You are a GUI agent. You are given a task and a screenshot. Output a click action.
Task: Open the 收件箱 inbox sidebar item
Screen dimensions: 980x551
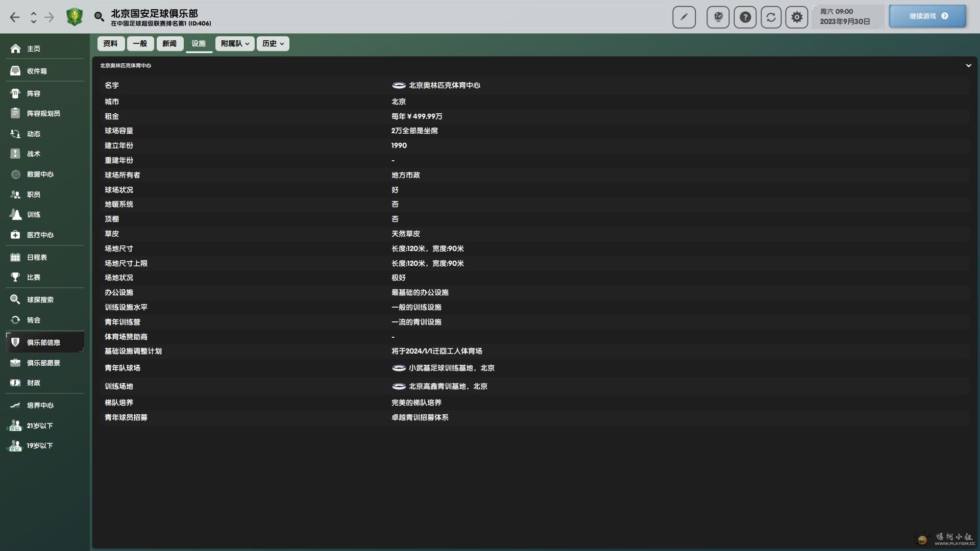pyautogui.click(x=37, y=71)
